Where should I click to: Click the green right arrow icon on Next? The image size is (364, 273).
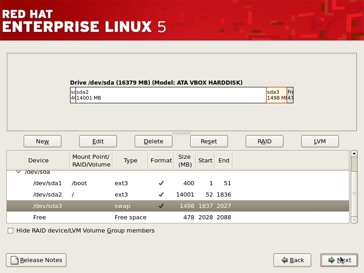tap(332, 260)
